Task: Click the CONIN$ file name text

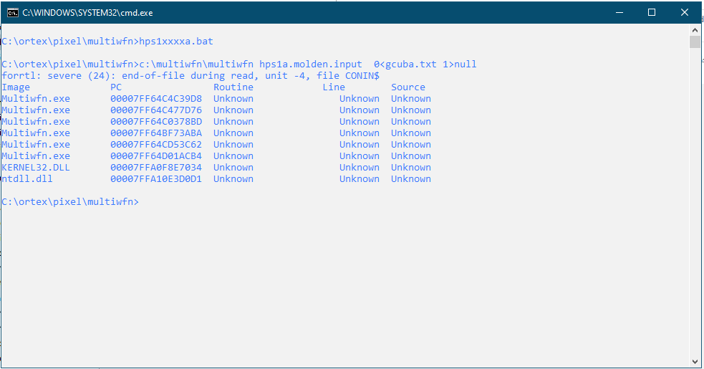Action: 362,75
